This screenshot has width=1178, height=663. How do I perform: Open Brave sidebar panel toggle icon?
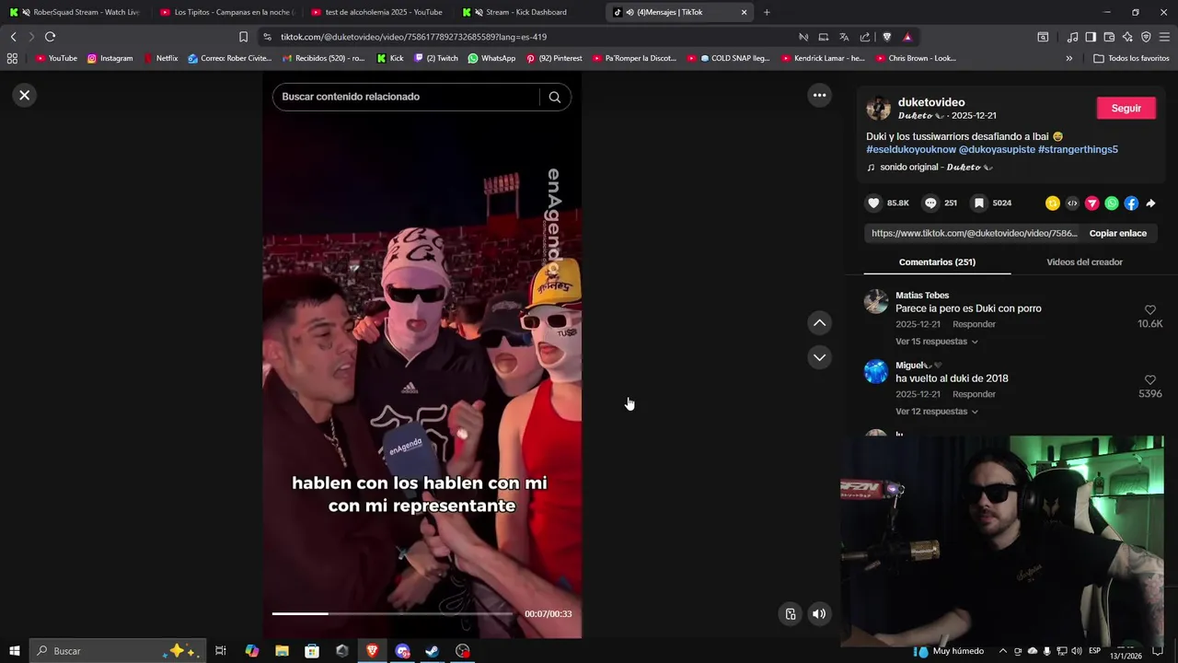(1091, 37)
